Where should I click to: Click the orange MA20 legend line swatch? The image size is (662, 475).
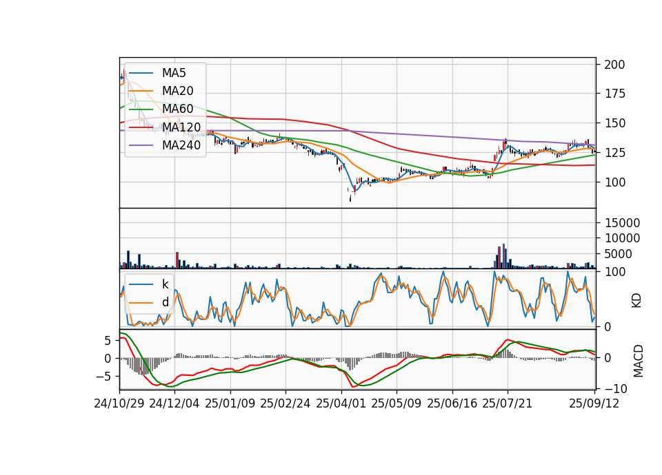[141, 91]
